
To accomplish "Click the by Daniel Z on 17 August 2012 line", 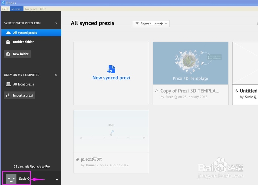I will click(105, 165).
